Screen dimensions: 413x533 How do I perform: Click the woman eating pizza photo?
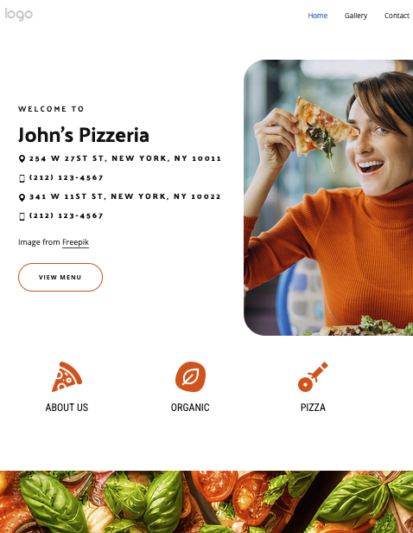[x=328, y=197]
